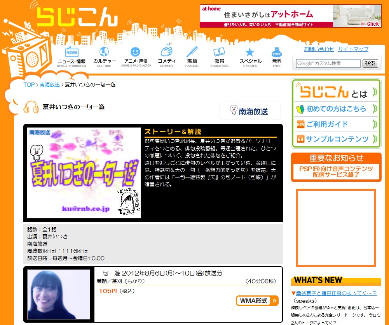
Task: Click the WHAT'S NEW heading
Action: 318,280
